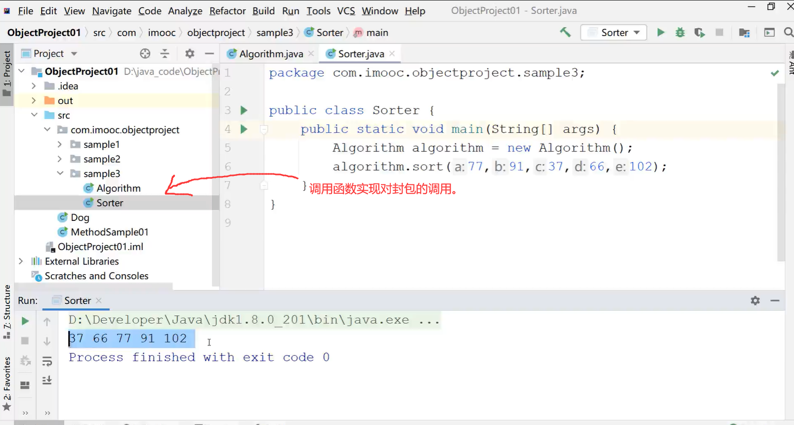Click the Build project hammer icon
794x425 pixels.
[565, 33]
